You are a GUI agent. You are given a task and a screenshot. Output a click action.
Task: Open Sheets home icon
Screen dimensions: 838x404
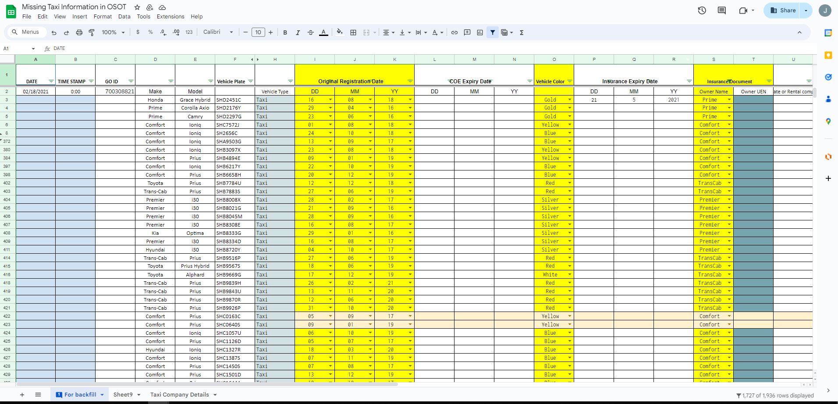coord(11,11)
